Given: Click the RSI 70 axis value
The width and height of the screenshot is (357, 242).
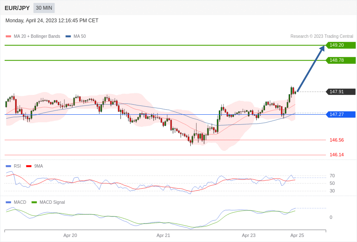Looking at the screenshot, I should tap(332, 176).
